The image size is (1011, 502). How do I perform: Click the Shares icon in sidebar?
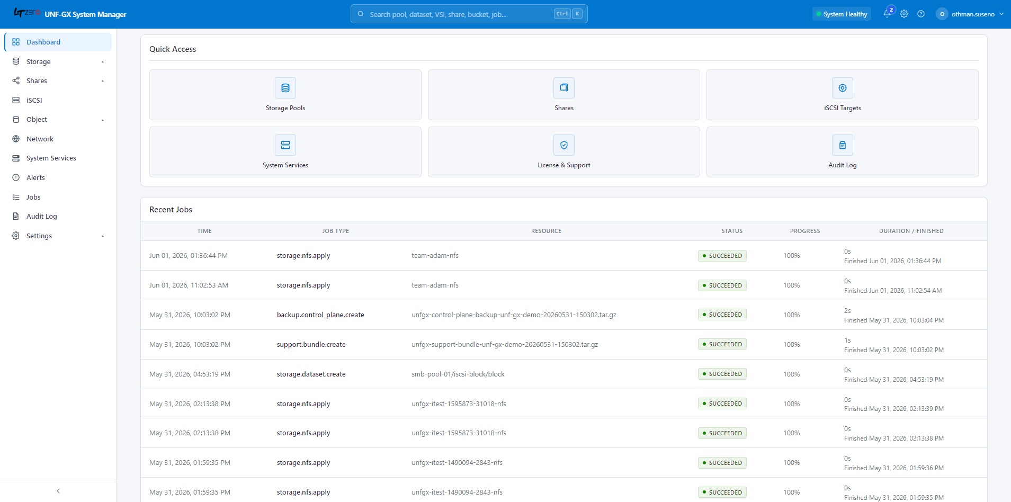pyautogui.click(x=16, y=80)
